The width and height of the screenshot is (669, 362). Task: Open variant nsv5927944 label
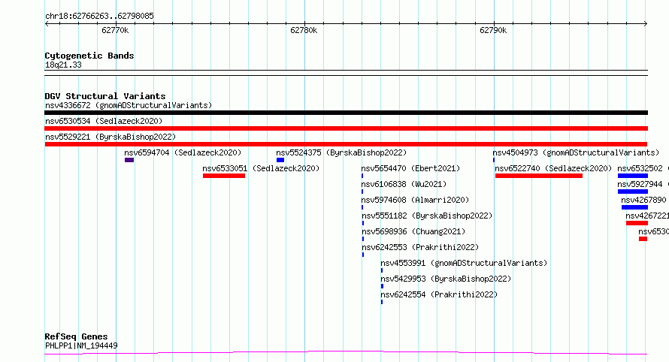pyautogui.click(x=640, y=184)
